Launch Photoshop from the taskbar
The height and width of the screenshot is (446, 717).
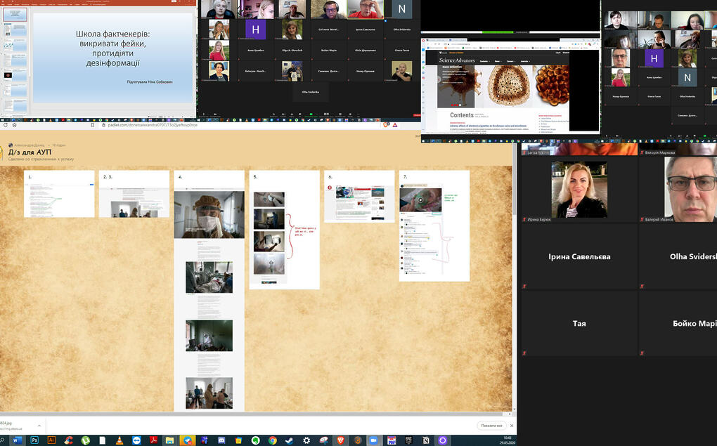point(34,440)
